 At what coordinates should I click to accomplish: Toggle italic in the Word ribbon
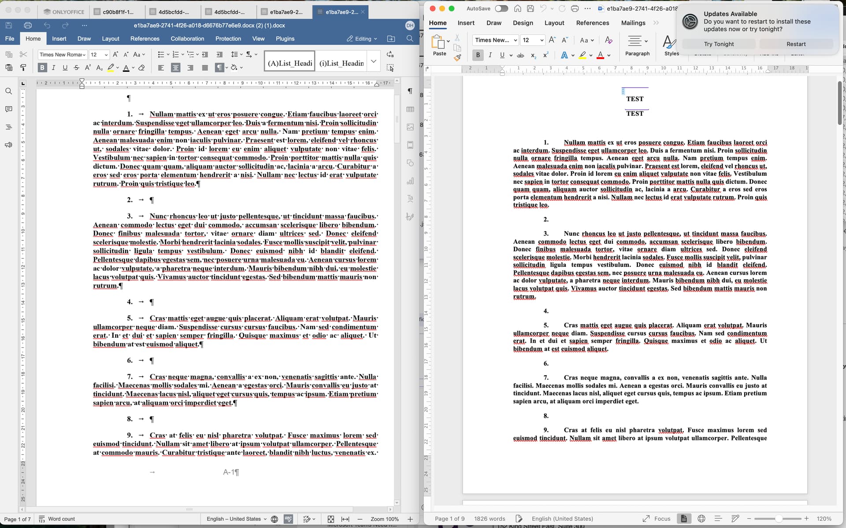tap(490, 55)
